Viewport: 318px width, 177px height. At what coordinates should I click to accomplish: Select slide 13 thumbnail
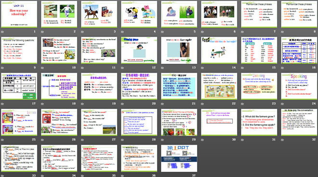(x=179, y=50)
